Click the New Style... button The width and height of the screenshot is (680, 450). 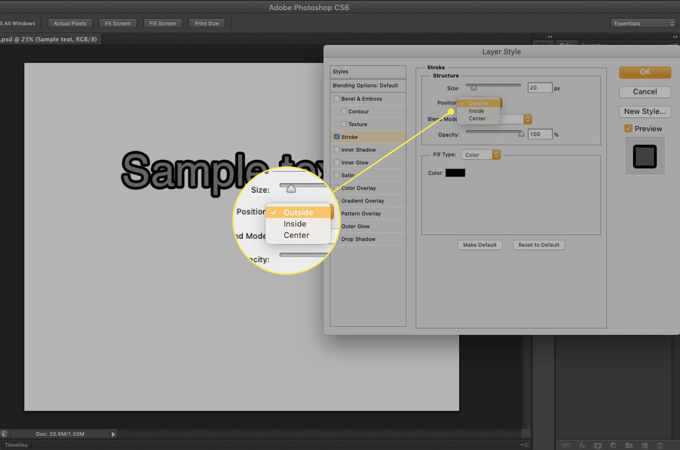(645, 112)
